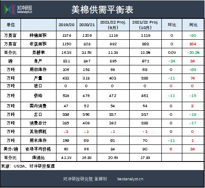The height and width of the screenshot is (188, 205).
Task: Select the 2021/22 Proj. (10月) header
Action: pos(146,25)
